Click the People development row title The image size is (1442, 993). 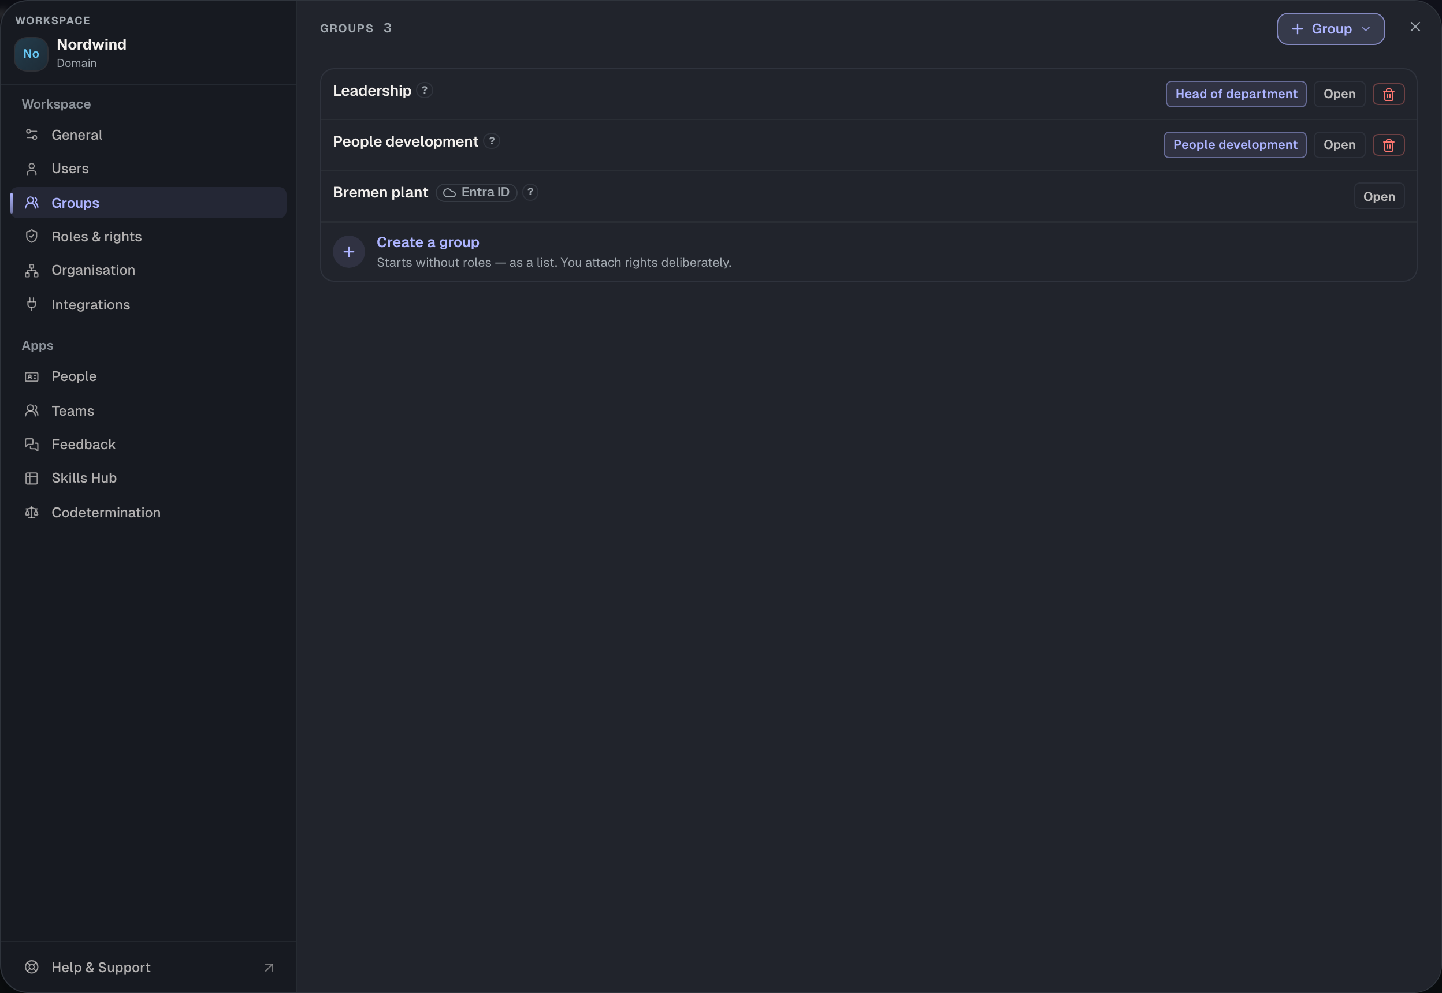tap(406, 142)
